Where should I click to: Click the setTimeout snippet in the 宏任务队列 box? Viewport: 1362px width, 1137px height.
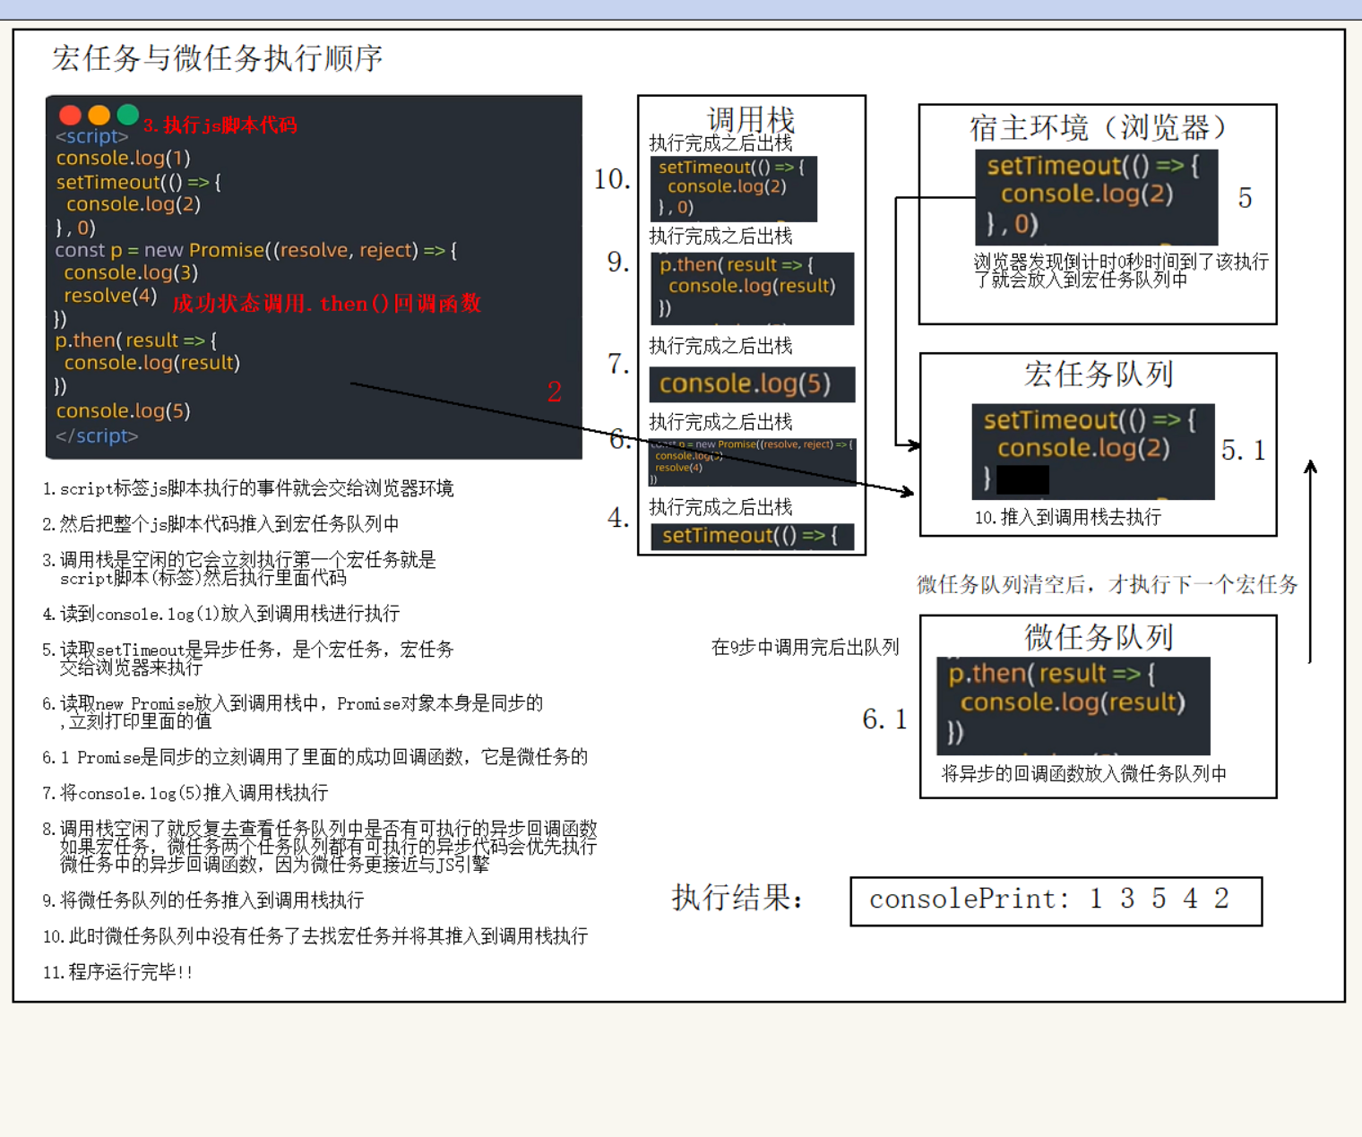1093,452
